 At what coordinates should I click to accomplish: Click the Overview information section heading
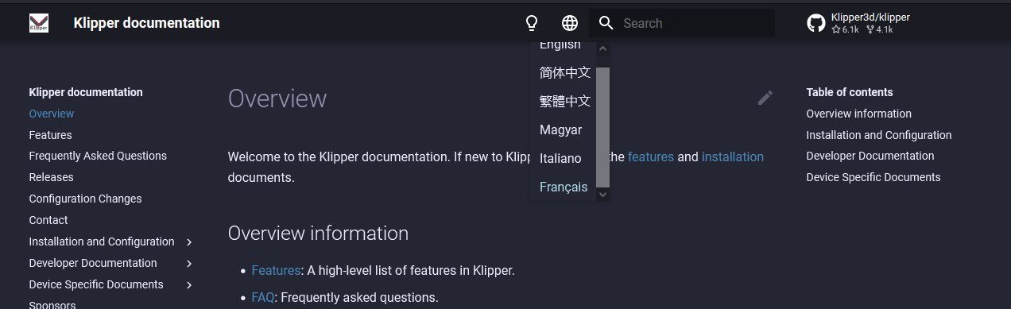point(318,233)
